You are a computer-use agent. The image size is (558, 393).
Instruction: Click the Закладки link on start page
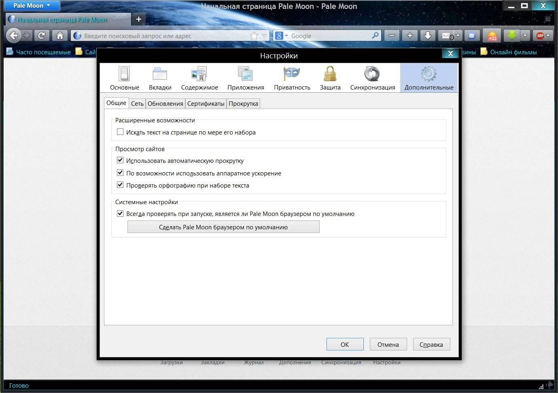212,363
